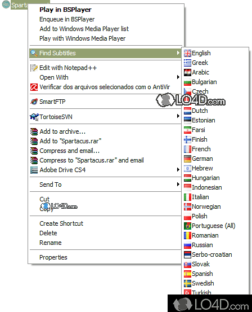Select Create Shortcut
Image resolution: width=252 pixels, height=312 pixels.
(61, 223)
